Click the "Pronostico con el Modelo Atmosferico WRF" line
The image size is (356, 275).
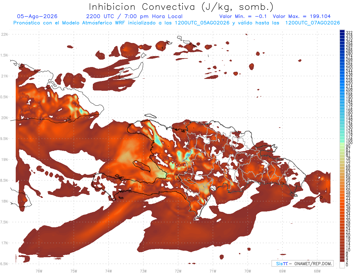point(177,23)
